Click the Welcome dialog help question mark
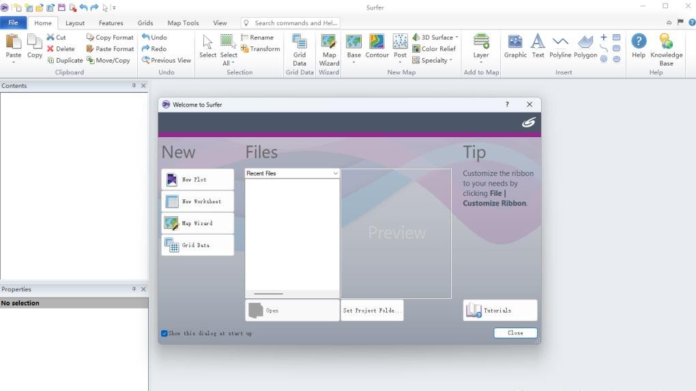The height and width of the screenshot is (391, 696). click(507, 104)
